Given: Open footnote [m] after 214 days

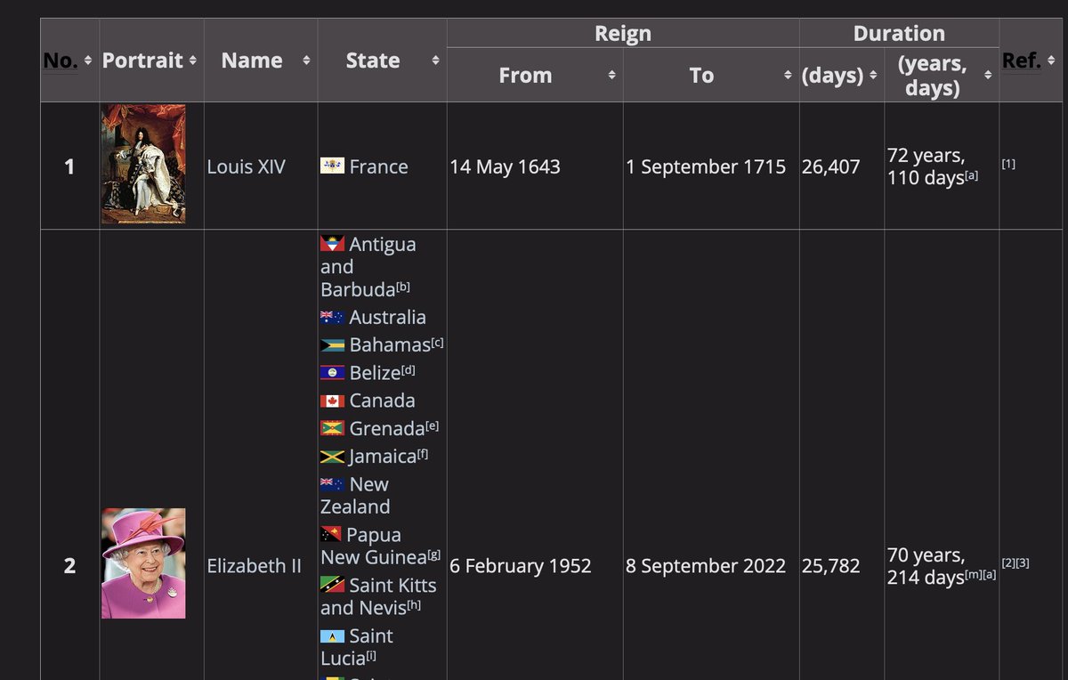Looking at the screenshot, I should [x=973, y=575].
